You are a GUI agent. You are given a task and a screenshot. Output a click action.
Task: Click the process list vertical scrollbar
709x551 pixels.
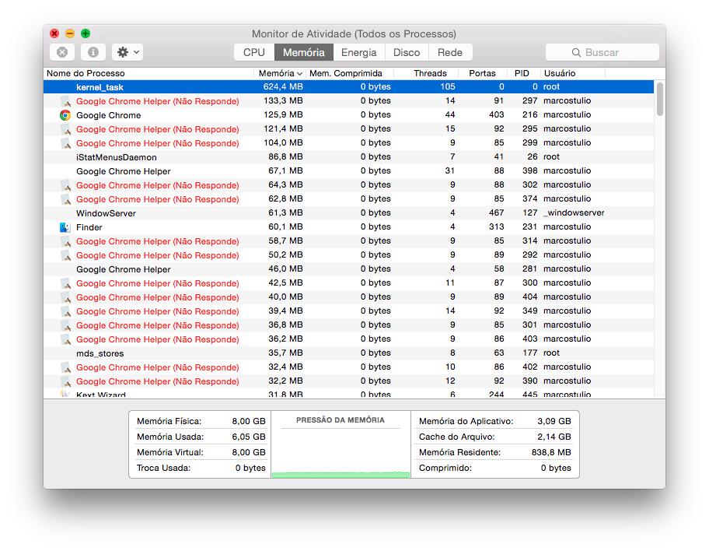click(x=660, y=100)
